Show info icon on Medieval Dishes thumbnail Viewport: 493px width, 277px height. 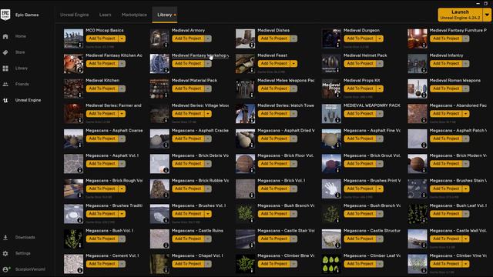coord(252,45)
